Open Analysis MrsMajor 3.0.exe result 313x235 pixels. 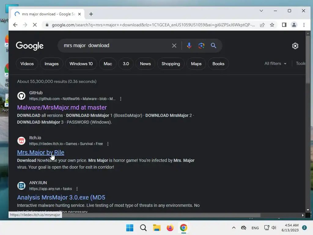pos(61,197)
